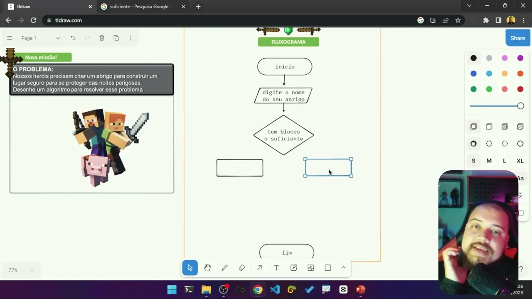Screen dimensions: 532x299
Task: Click the Share button
Action: pyautogui.click(x=518, y=38)
